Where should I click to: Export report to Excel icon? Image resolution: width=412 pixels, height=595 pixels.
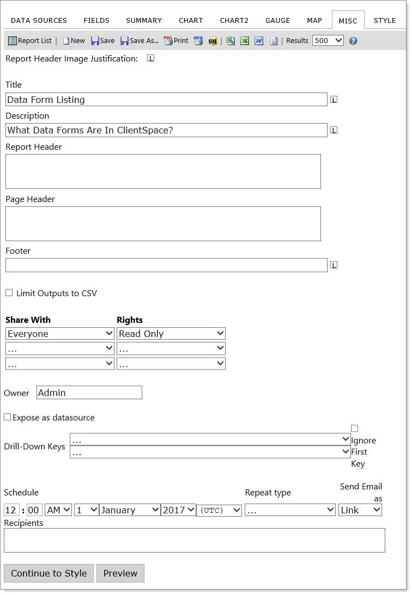245,41
